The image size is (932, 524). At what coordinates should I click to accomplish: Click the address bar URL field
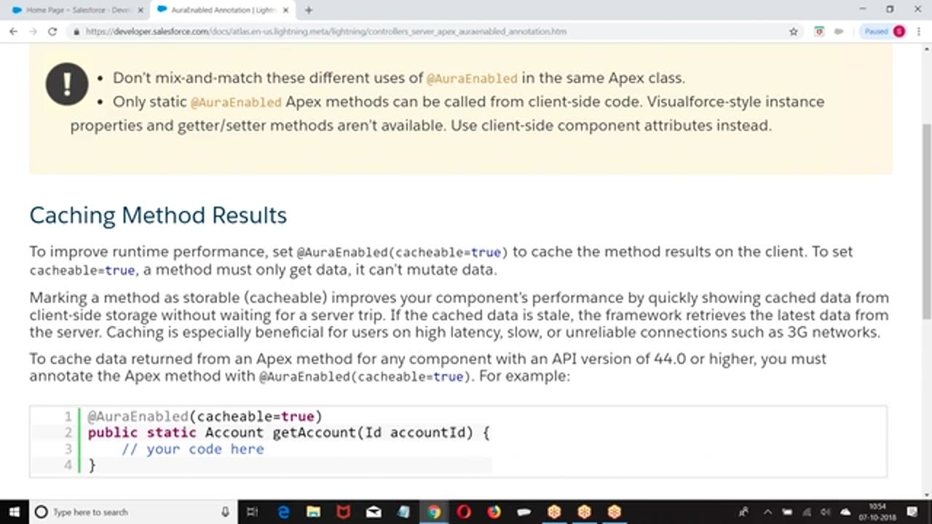pos(364,31)
